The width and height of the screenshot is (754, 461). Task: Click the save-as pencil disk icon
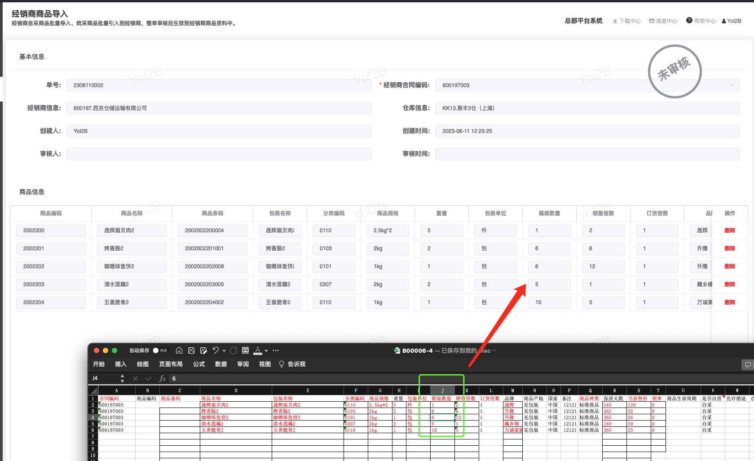click(203, 350)
